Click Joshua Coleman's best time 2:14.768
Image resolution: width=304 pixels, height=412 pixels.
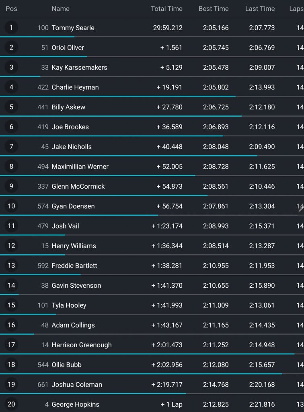(216, 384)
